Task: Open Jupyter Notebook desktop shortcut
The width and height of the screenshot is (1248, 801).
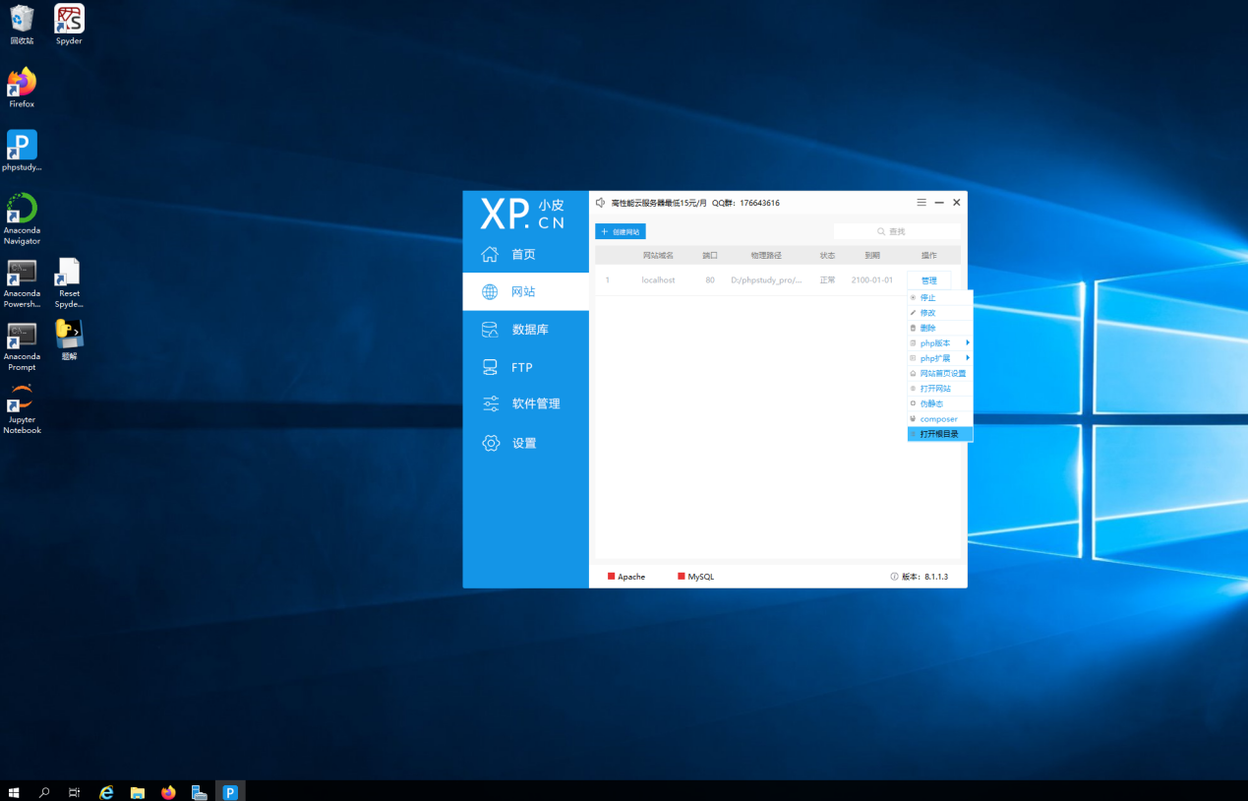Action: pos(22,408)
